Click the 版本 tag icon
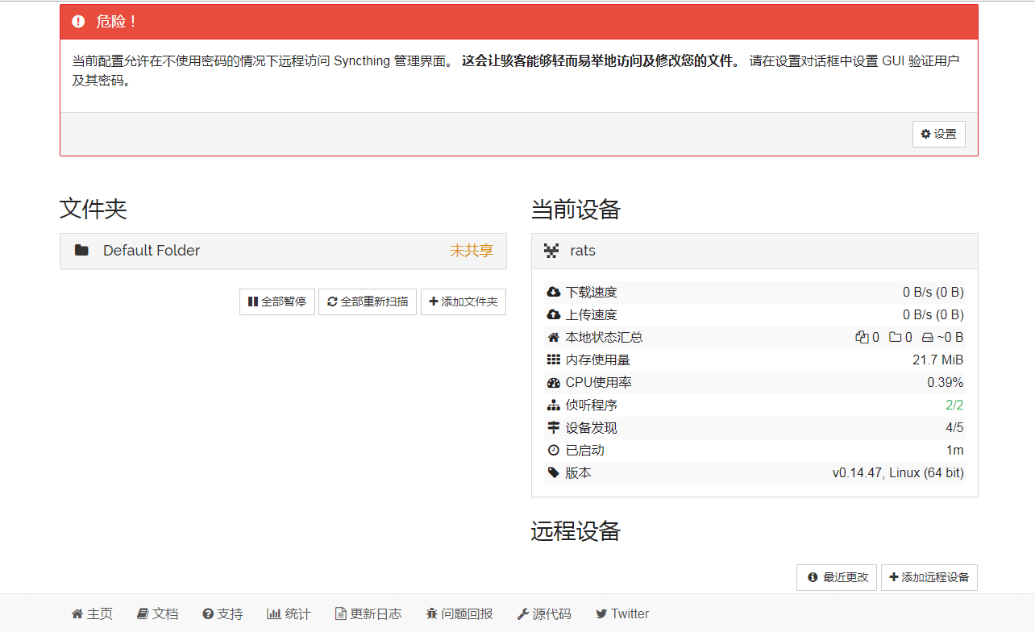The height and width of the screenshot is (632, 1035). tap(553, 472)
